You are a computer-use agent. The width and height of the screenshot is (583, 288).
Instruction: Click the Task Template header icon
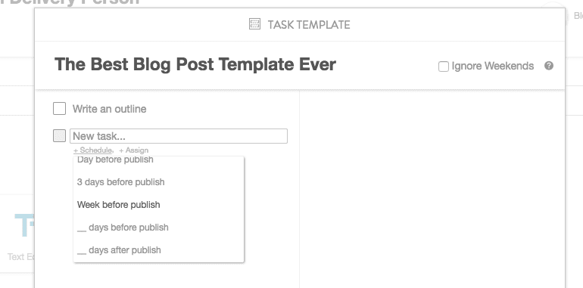(254, 24)
